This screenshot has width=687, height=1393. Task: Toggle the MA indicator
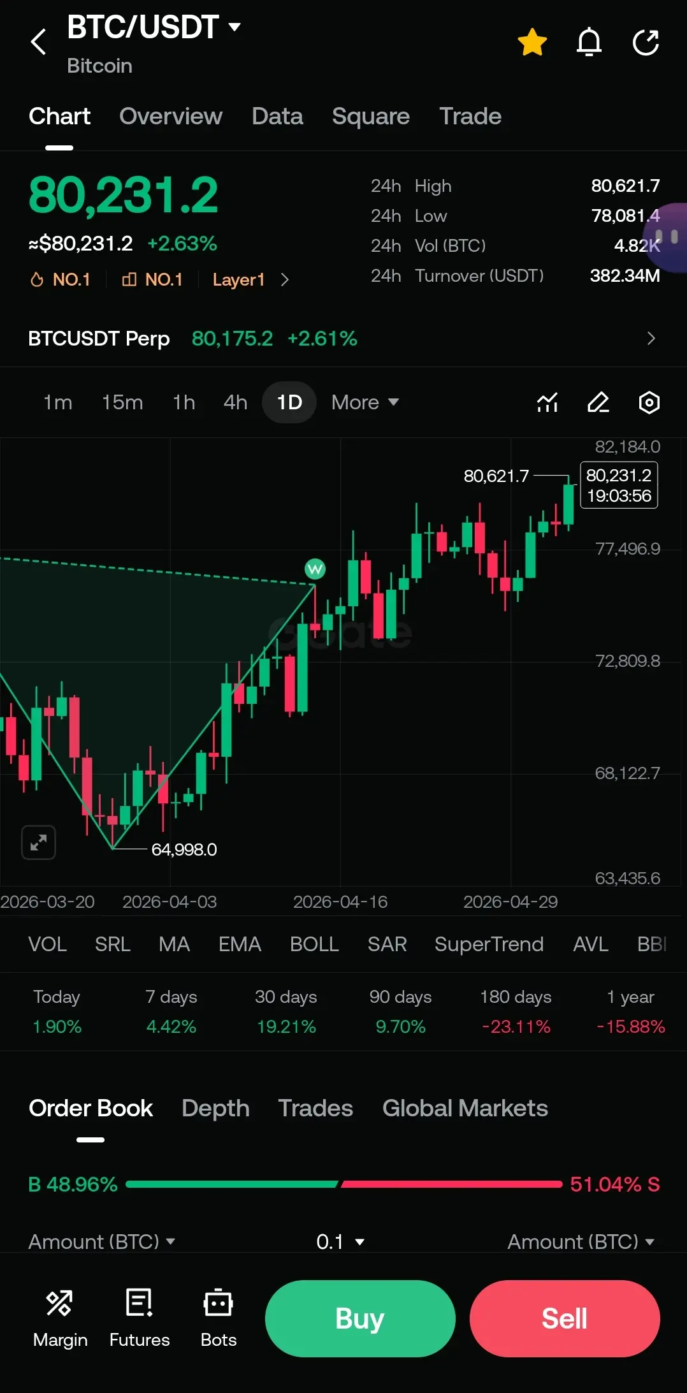pos(174,944)
